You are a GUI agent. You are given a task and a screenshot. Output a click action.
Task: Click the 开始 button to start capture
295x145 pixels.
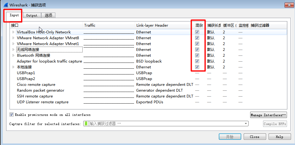coord(230,137)
